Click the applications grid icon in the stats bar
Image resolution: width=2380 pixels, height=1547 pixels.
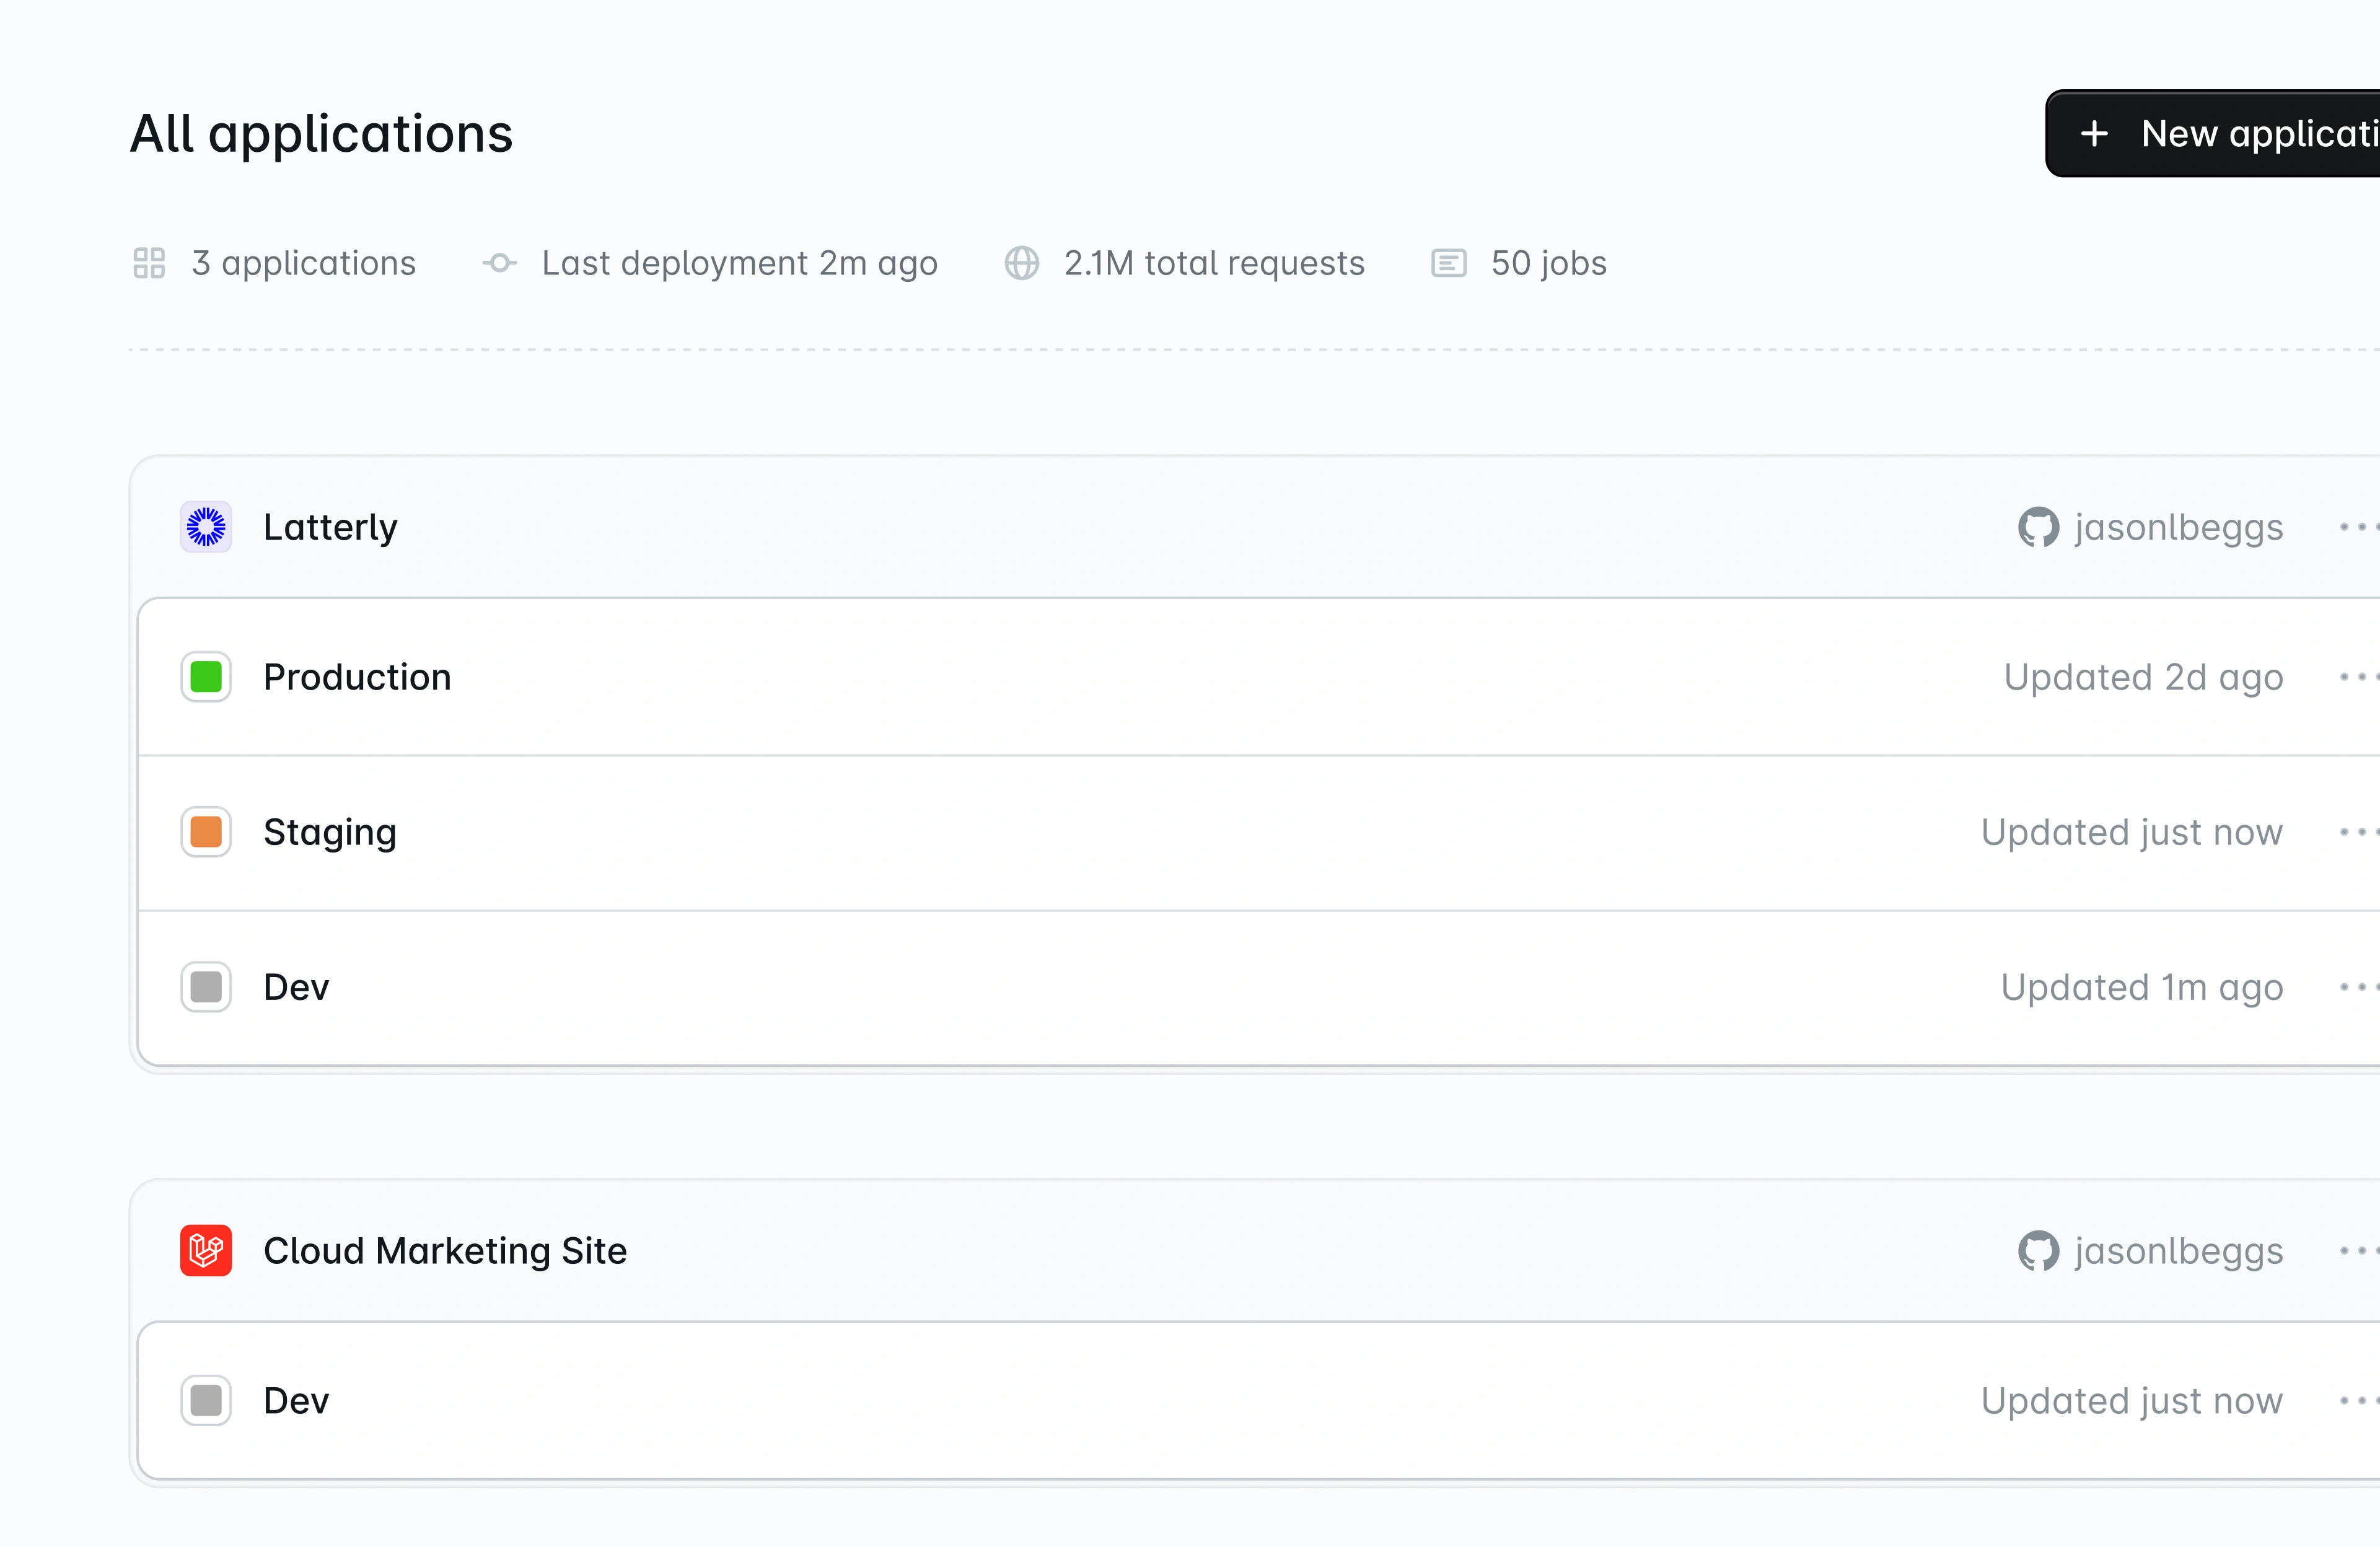[149, 263]
